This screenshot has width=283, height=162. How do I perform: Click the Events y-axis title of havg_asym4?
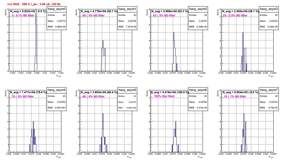6,93
